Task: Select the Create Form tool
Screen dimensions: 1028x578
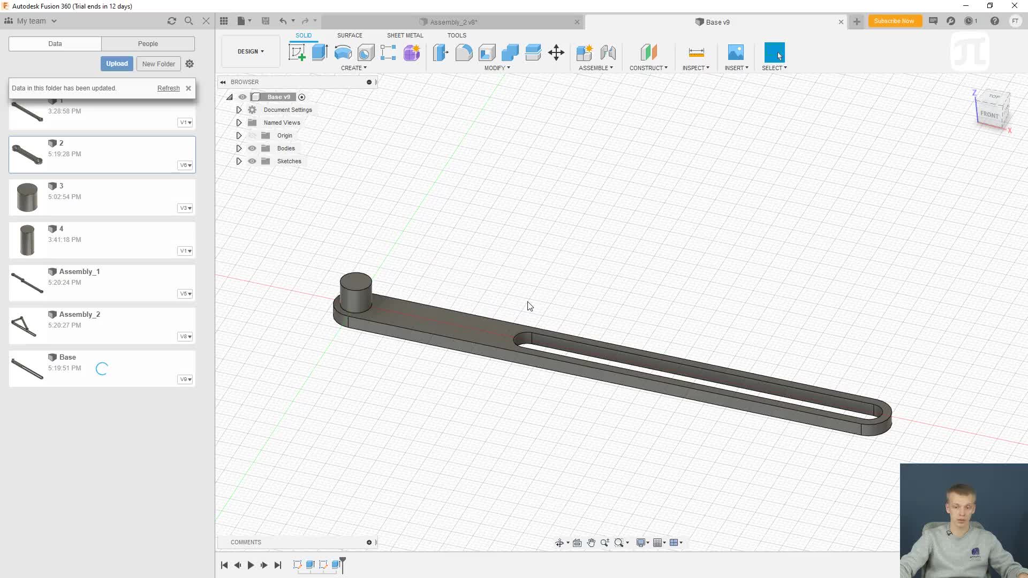Action: pyautogui.click(x=412, y=52)
